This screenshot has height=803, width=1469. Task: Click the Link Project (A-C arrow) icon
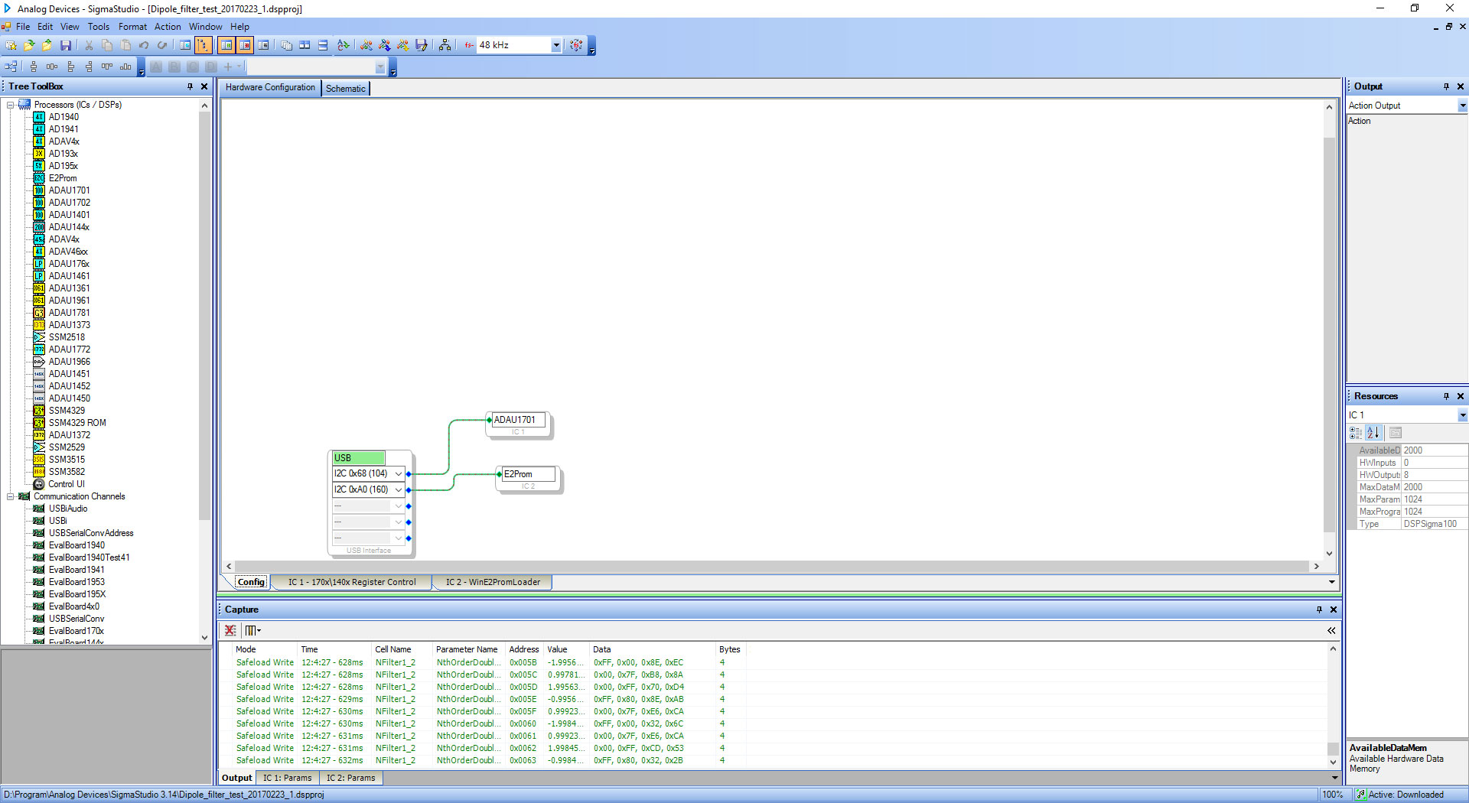point(344,45)
